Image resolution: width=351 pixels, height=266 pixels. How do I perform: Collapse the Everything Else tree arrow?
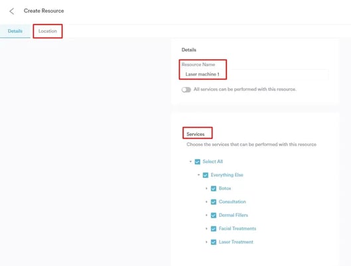click(x=198, y=174)
